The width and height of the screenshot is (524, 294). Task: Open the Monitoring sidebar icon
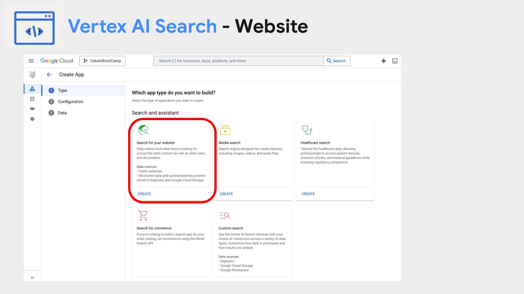(x=32, y=109)
